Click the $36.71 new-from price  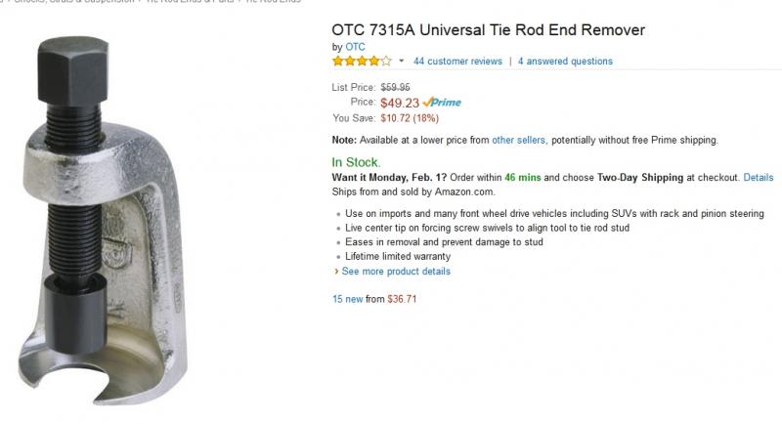403,299
